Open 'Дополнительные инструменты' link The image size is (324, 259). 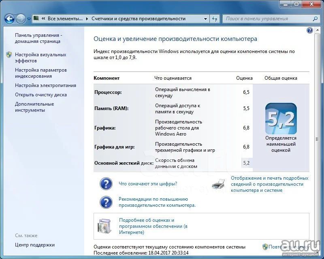pos(34,107)
